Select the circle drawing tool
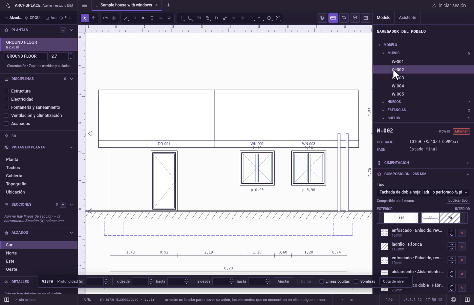The width and height of the screenshot is (474, 305). 270,18
